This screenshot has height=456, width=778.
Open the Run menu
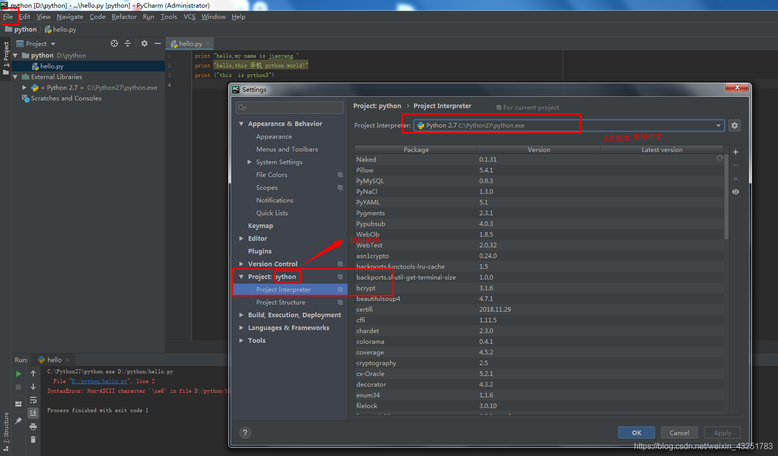point(149,17)
